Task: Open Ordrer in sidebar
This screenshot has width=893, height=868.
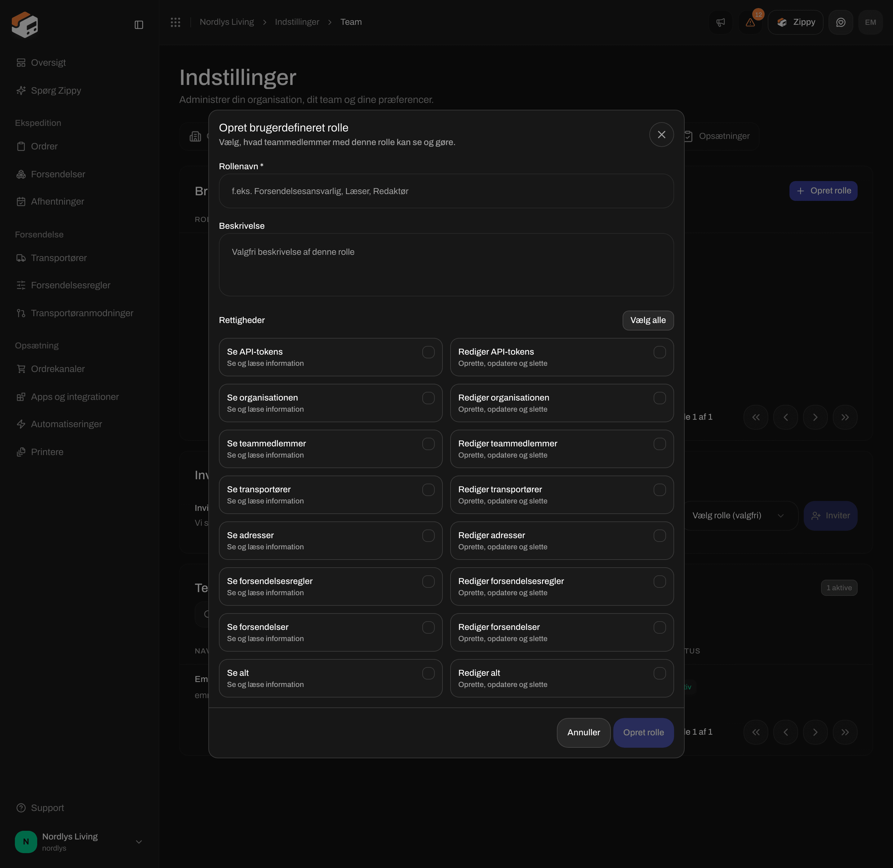Action: [37, 146]
